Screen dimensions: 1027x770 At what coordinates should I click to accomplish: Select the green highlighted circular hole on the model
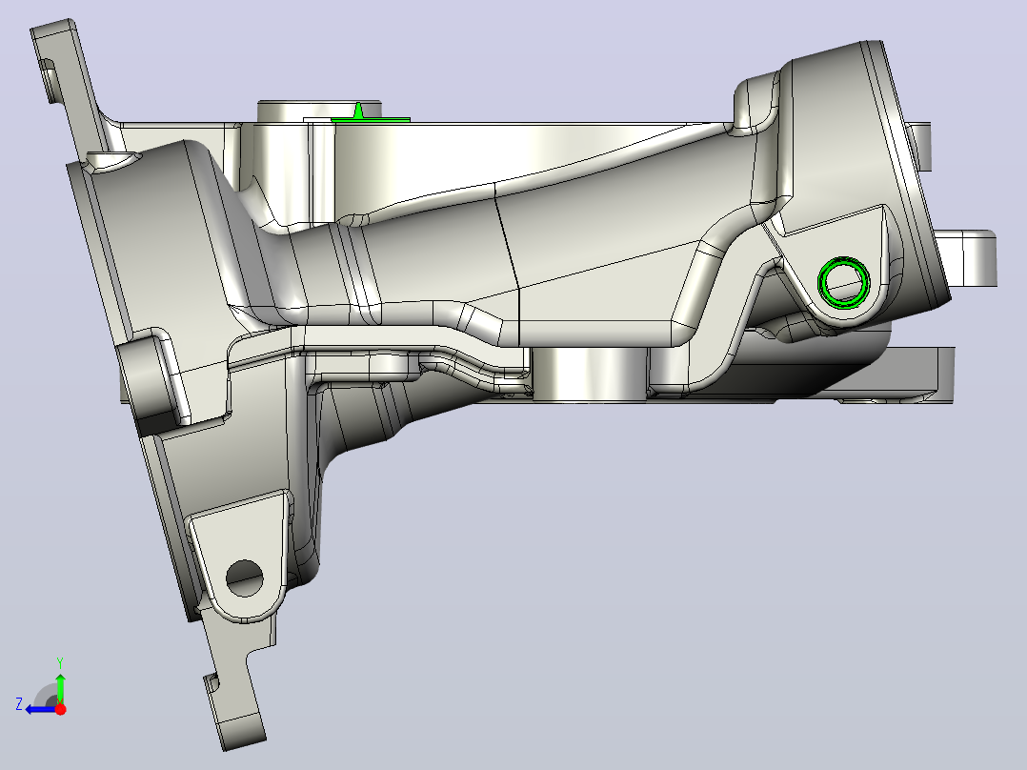(x=844, y=281)
